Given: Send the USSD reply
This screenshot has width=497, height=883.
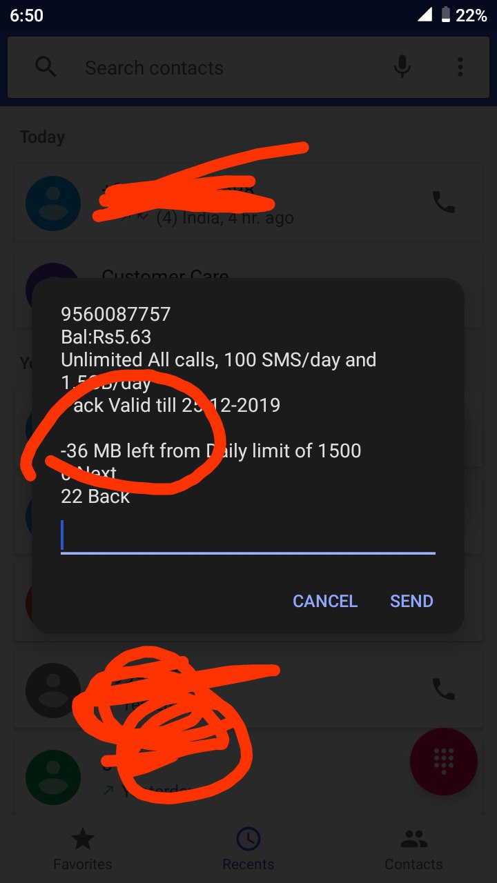Looking at the screenshot, I should 411,601.
